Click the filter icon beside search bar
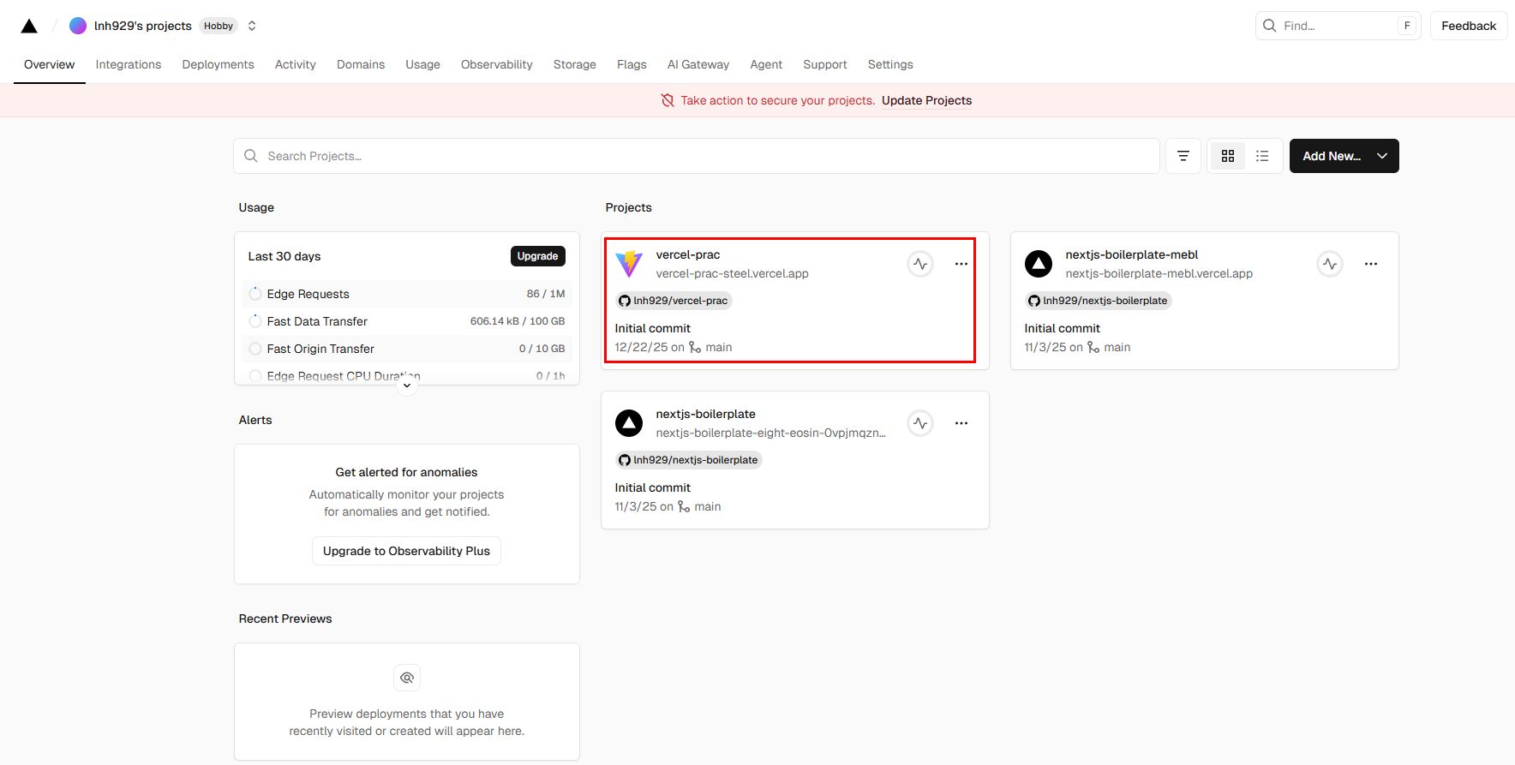 pyautogui.click(x=1183, y=156)
